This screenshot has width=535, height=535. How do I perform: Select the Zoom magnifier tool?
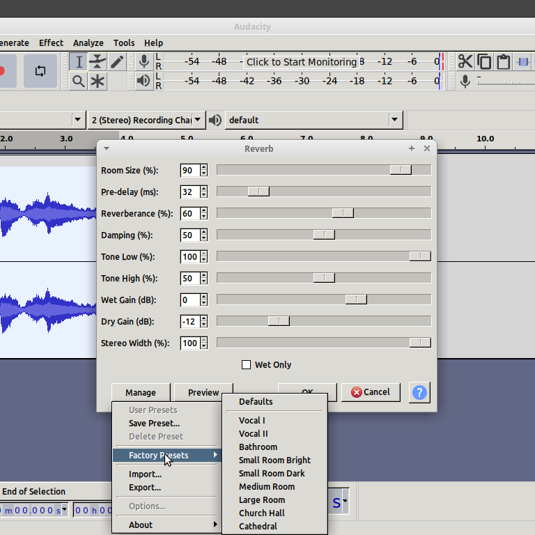click(79, 82)
